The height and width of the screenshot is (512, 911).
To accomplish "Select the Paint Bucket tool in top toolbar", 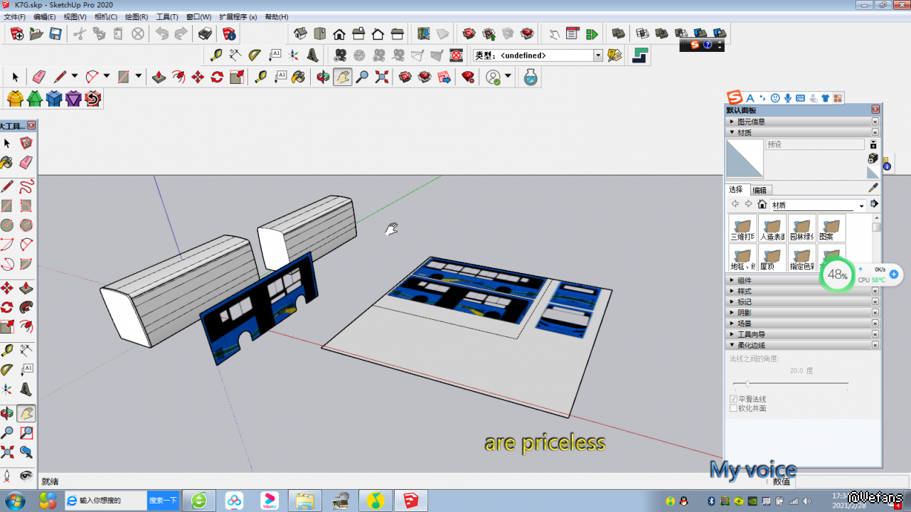I will (x=299, y=77).
